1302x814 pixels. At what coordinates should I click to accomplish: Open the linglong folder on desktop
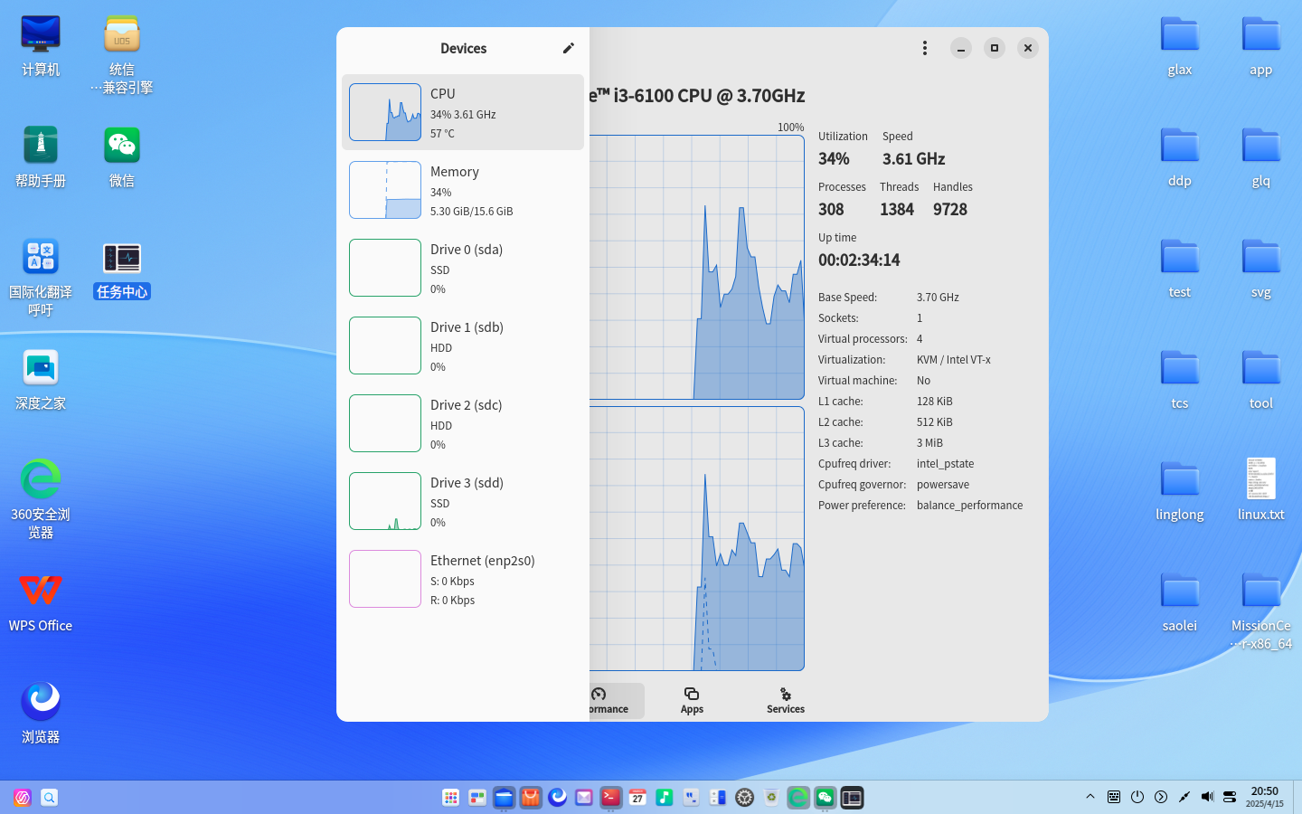click(x=1180, y=490)
